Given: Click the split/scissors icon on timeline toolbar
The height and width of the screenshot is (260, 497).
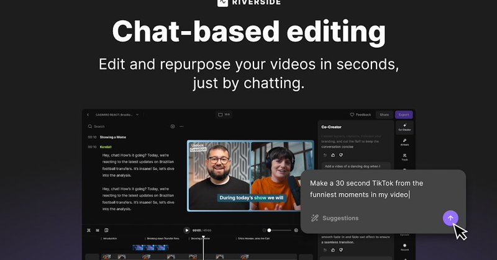Looking at the screenshot, I should tap(89, 230).
